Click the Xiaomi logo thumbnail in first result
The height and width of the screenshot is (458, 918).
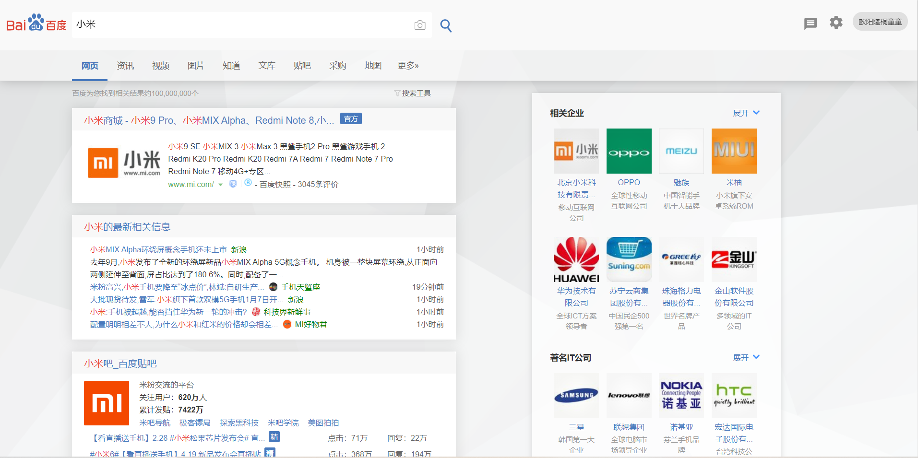click(124, 163)
